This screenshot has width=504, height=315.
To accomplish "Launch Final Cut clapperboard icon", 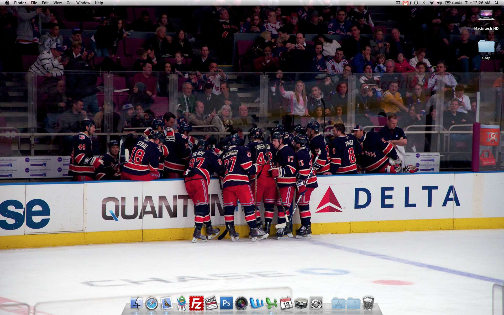I will [211, 303].
